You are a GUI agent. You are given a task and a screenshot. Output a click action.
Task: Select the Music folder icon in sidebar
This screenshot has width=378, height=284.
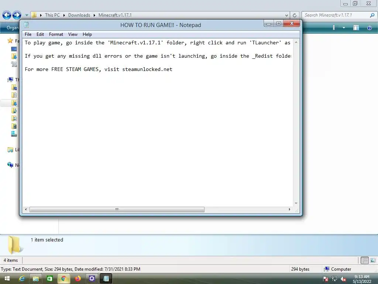14,111
